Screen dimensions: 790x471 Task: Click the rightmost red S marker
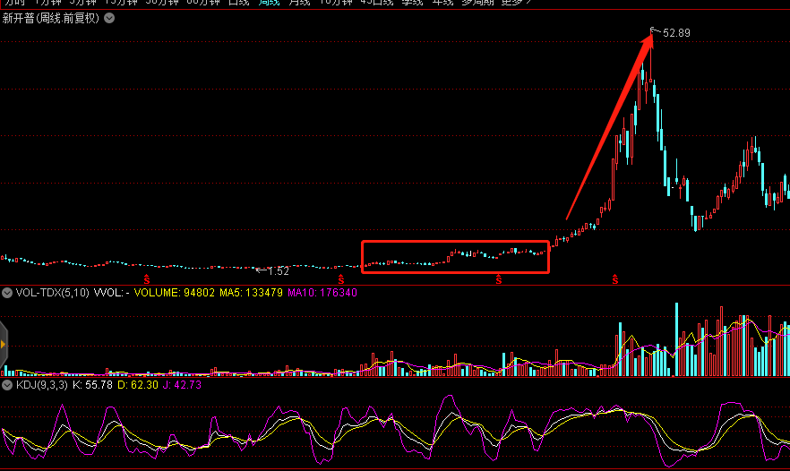[x=615, y=280]
